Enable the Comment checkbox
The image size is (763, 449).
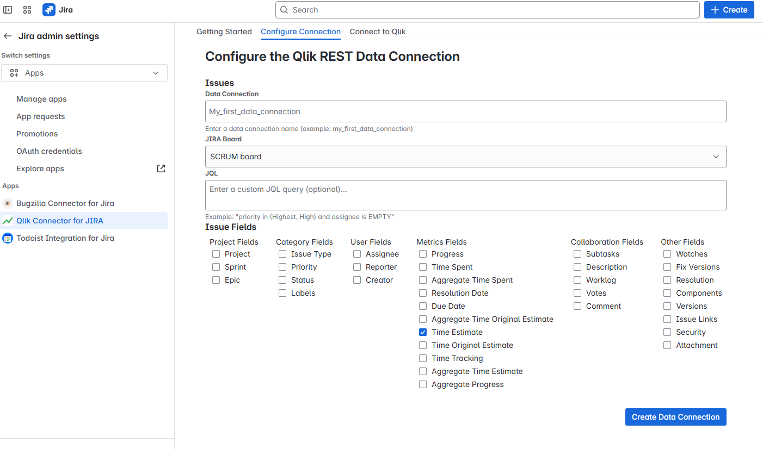tap(577, 306)
